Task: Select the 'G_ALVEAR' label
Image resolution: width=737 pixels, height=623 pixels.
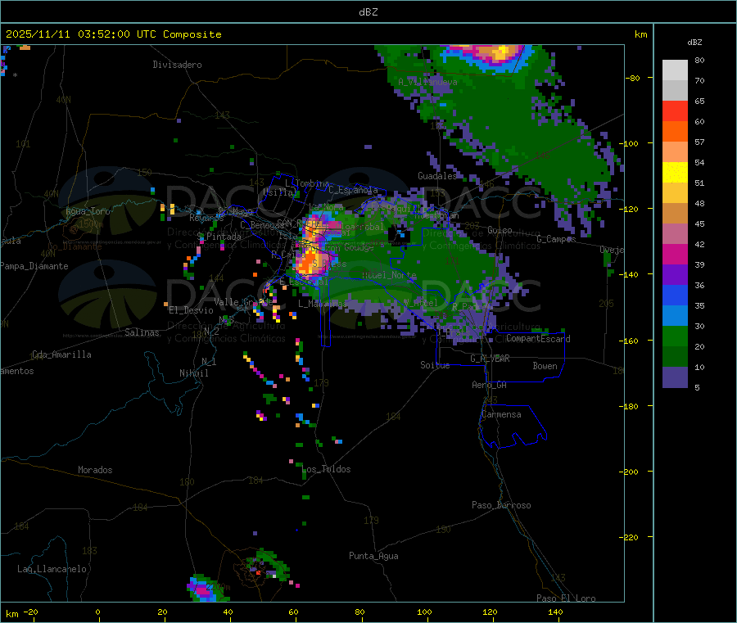Action: coord(490,359)
